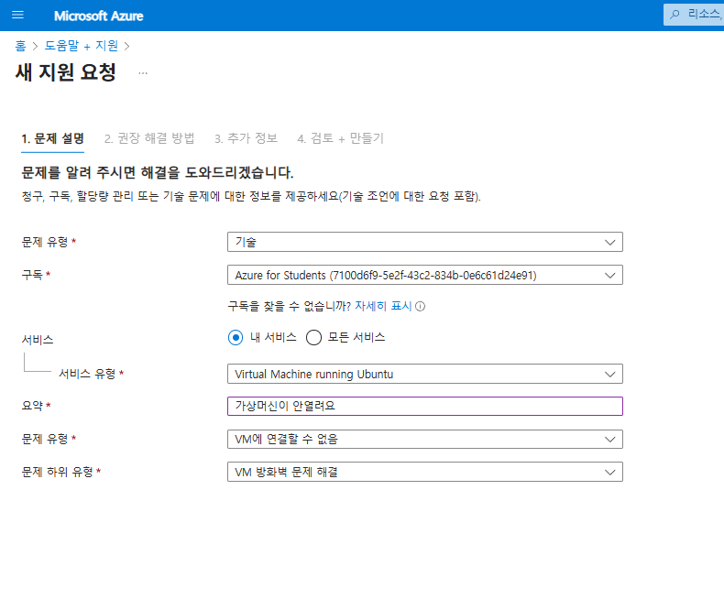Select the 모든 서비스 radio button
The height and width of the screenshot is (599, 724).
(313, 337)
